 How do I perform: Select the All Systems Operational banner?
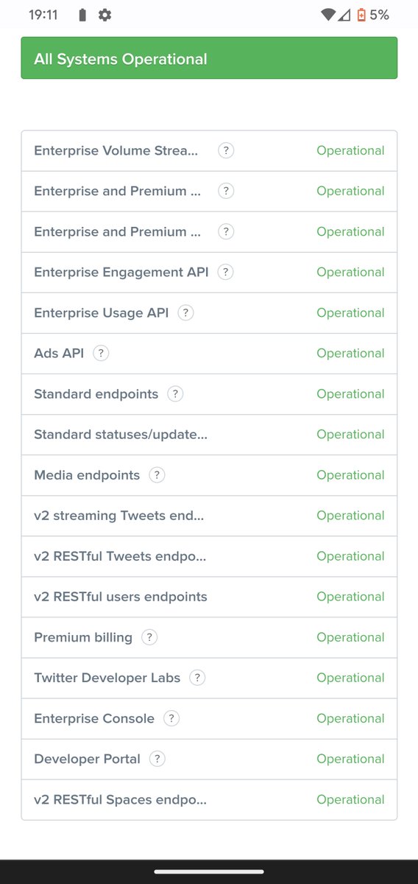[x=209, y=58]
